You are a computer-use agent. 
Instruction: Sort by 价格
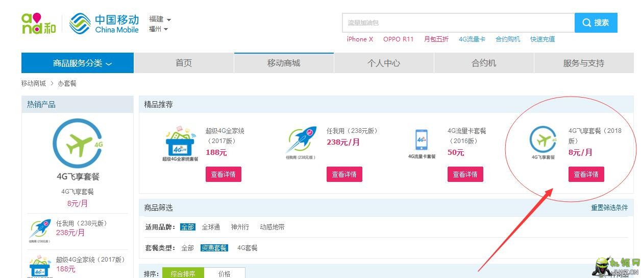[225, 273]
